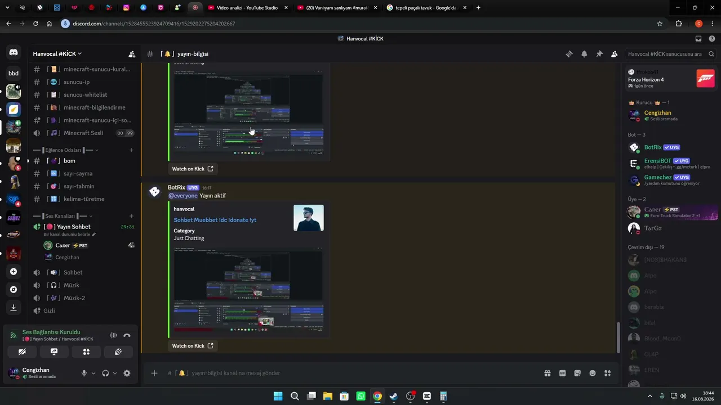Open Gamechez bot in the member list
Viewport: 721px width, 405px height.
pyautogui.click(x=670, y=180)
